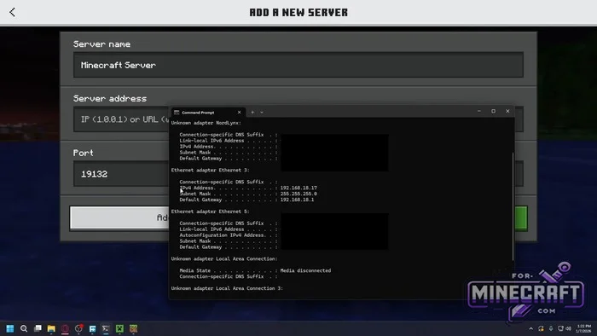Viewport: 597px width, 336px height.
Task: Click the microphone icon in the system tray
Action: (x=551, y=328)
